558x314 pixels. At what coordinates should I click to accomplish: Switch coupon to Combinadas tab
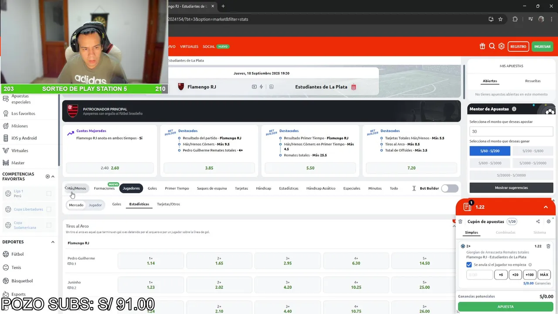[x=505, y=232]
